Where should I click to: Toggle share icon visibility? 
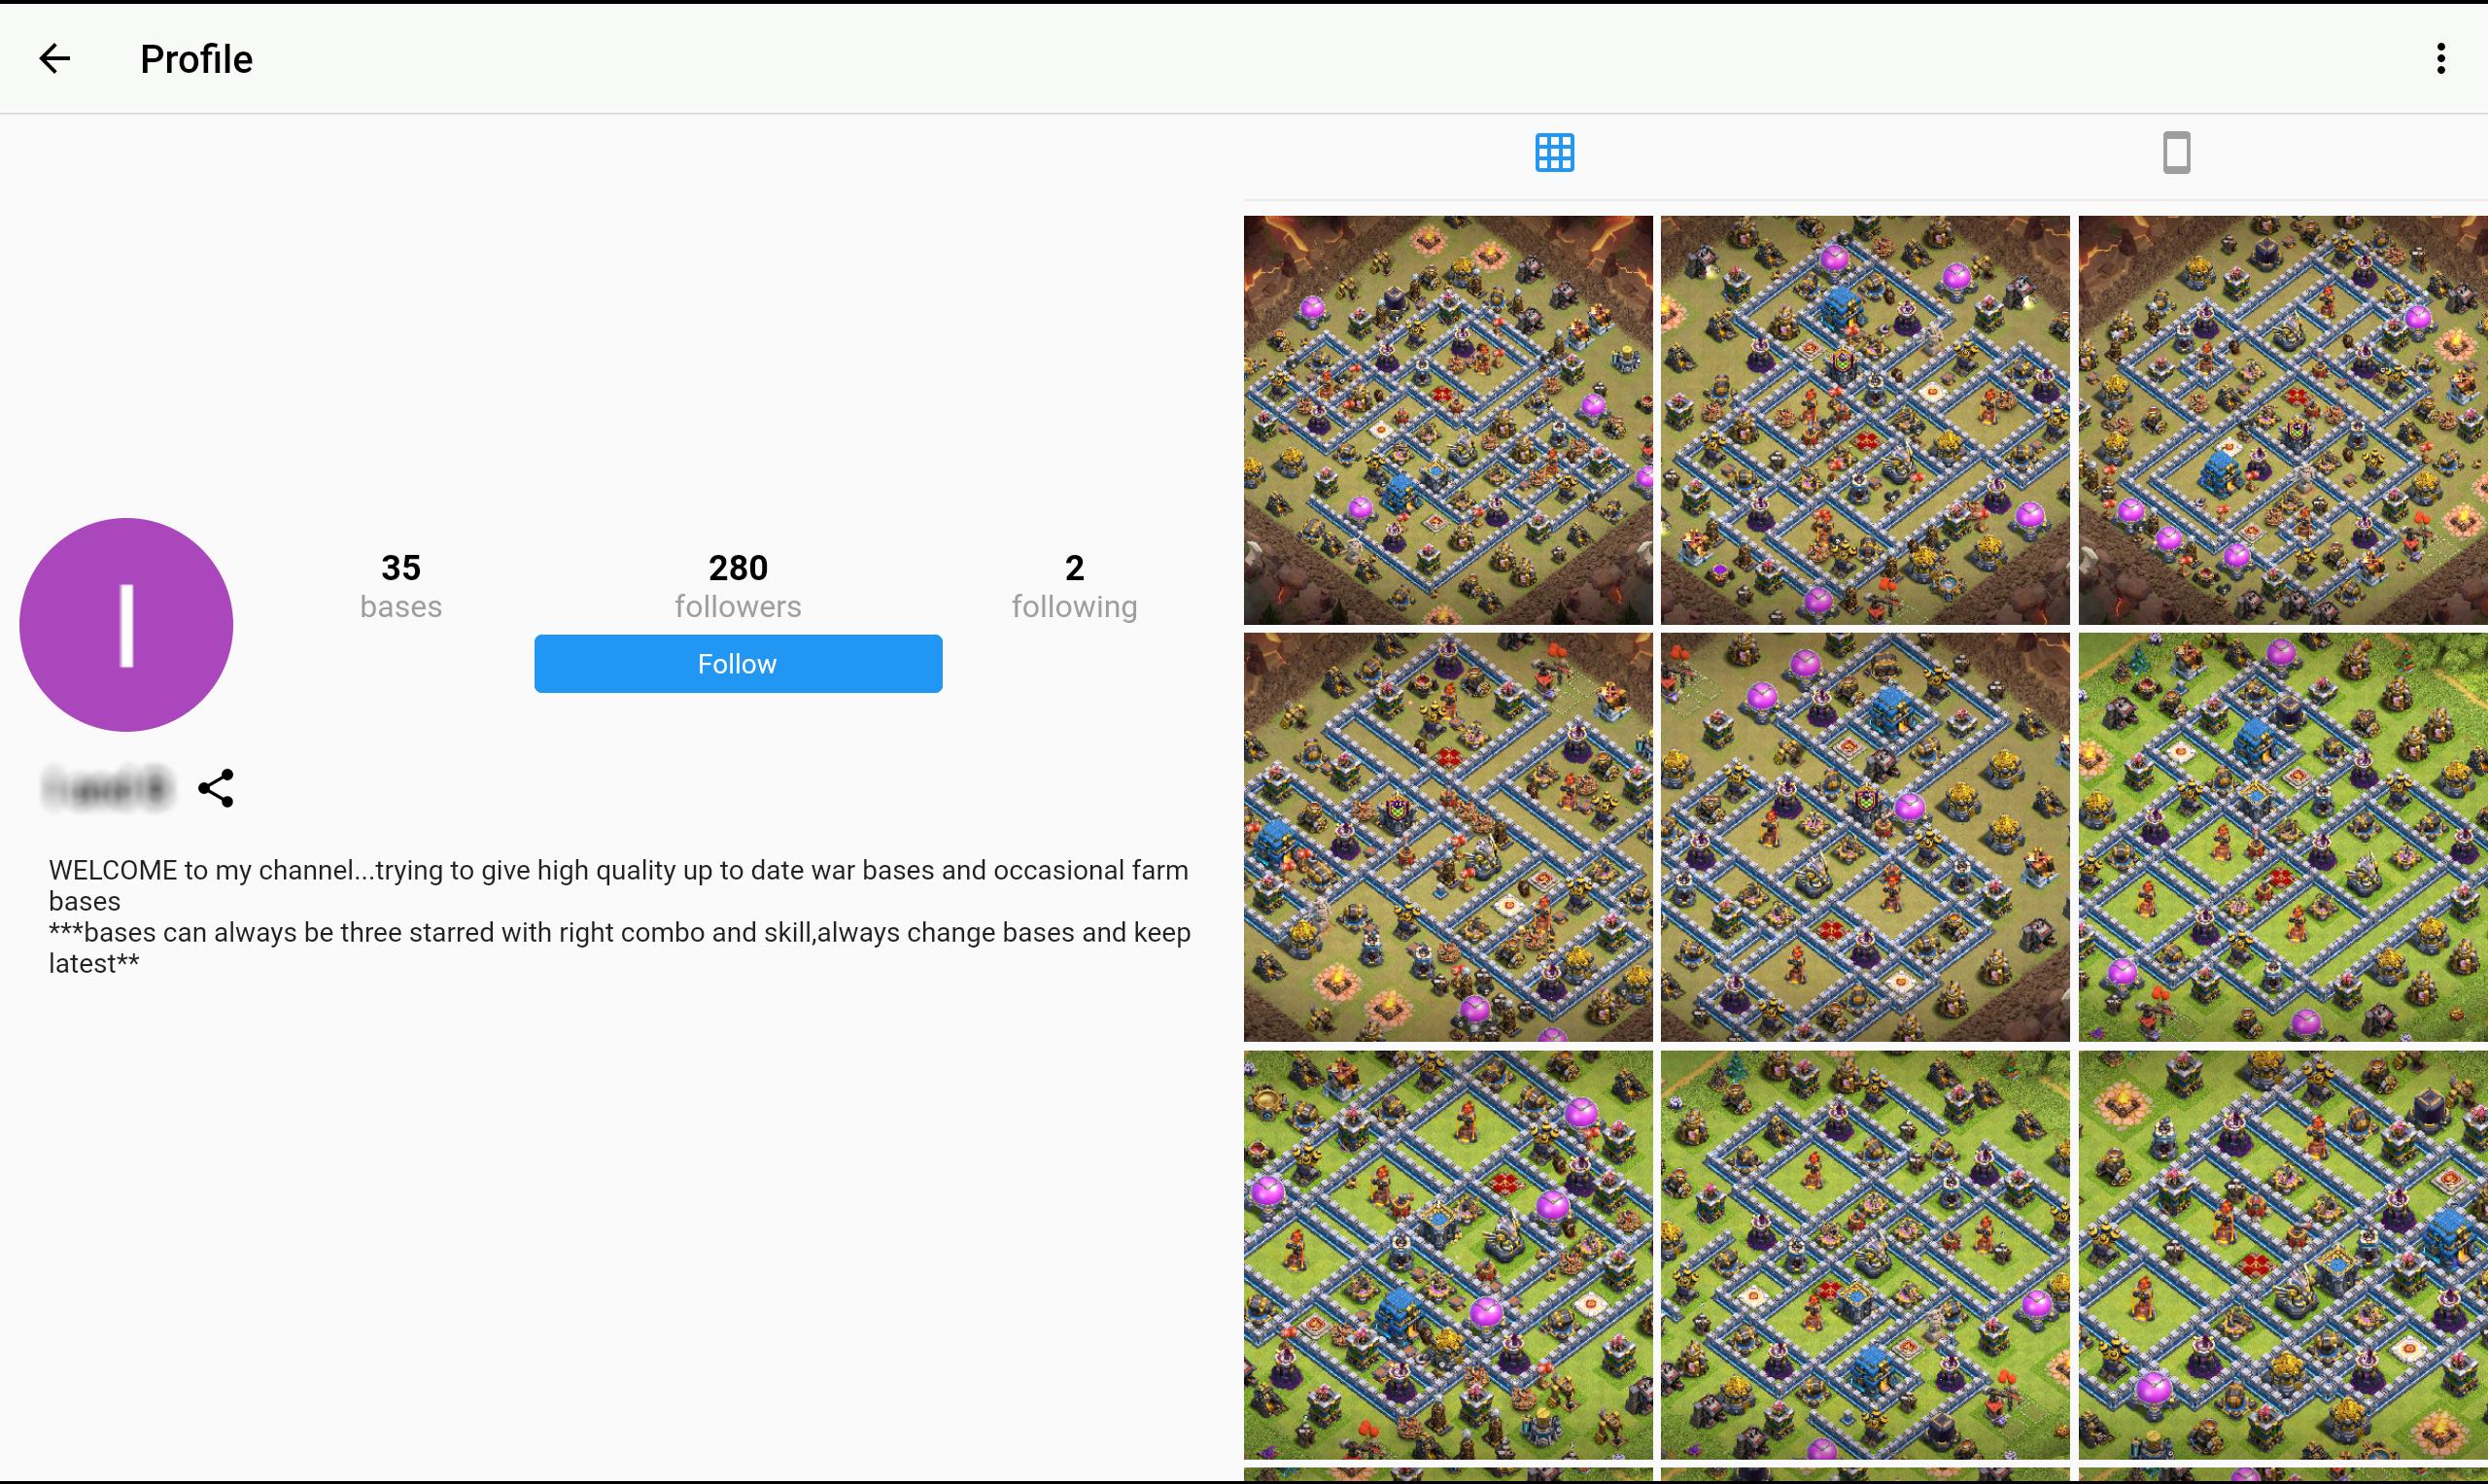click(216, 788)
